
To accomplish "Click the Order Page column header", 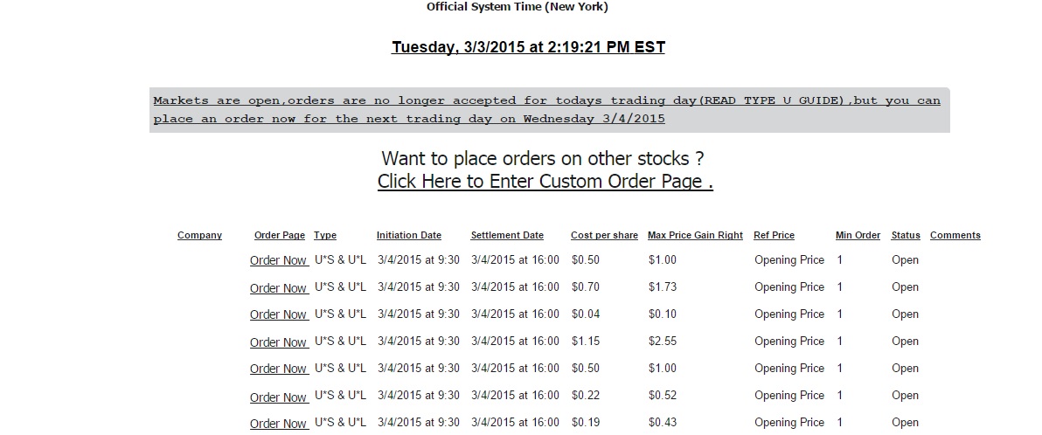I will coord(280,235).
